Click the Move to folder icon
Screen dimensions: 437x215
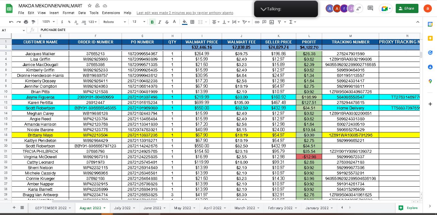coord(97,6)
